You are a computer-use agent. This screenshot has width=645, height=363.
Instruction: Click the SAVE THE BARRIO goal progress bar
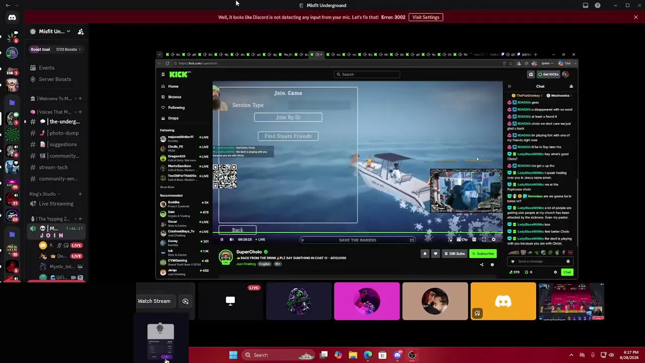coord(358,240)
